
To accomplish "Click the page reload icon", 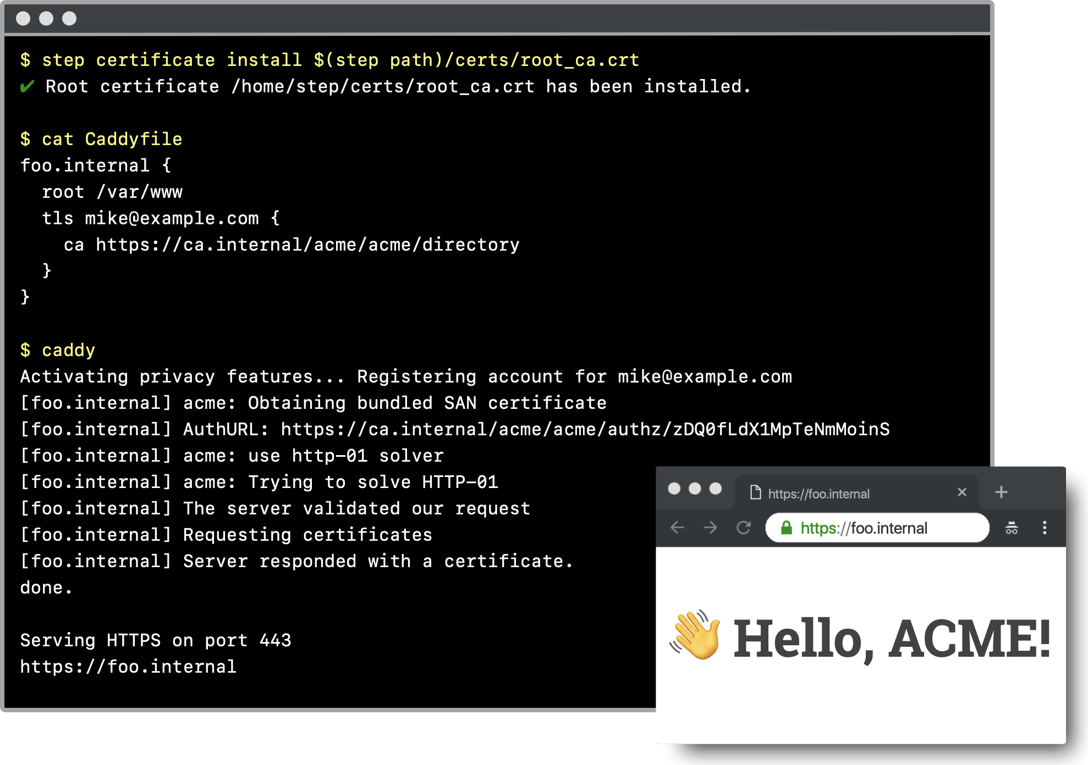I will (744, 528).
